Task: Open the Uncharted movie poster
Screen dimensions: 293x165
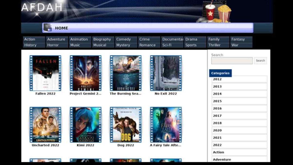Action: [x=45, y=125]
